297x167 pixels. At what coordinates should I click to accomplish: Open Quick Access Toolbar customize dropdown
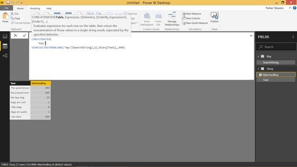(x=21, y=3)
